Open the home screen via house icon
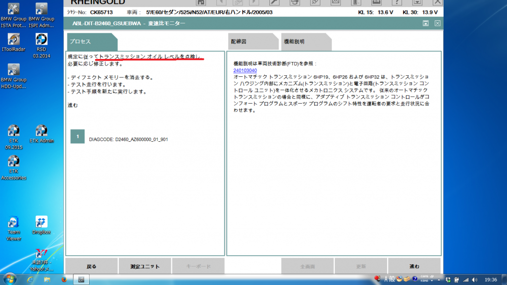Image resolution: width=507 pixels, height=285 pixels. click(x=201, y=2)
